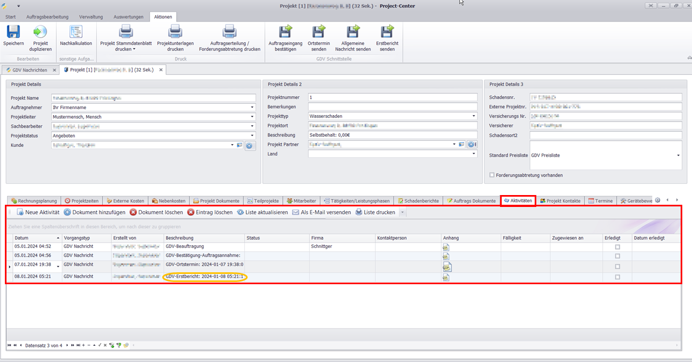
Task: Switch to the Auswertungen ribbon tab
Action: 129,17
